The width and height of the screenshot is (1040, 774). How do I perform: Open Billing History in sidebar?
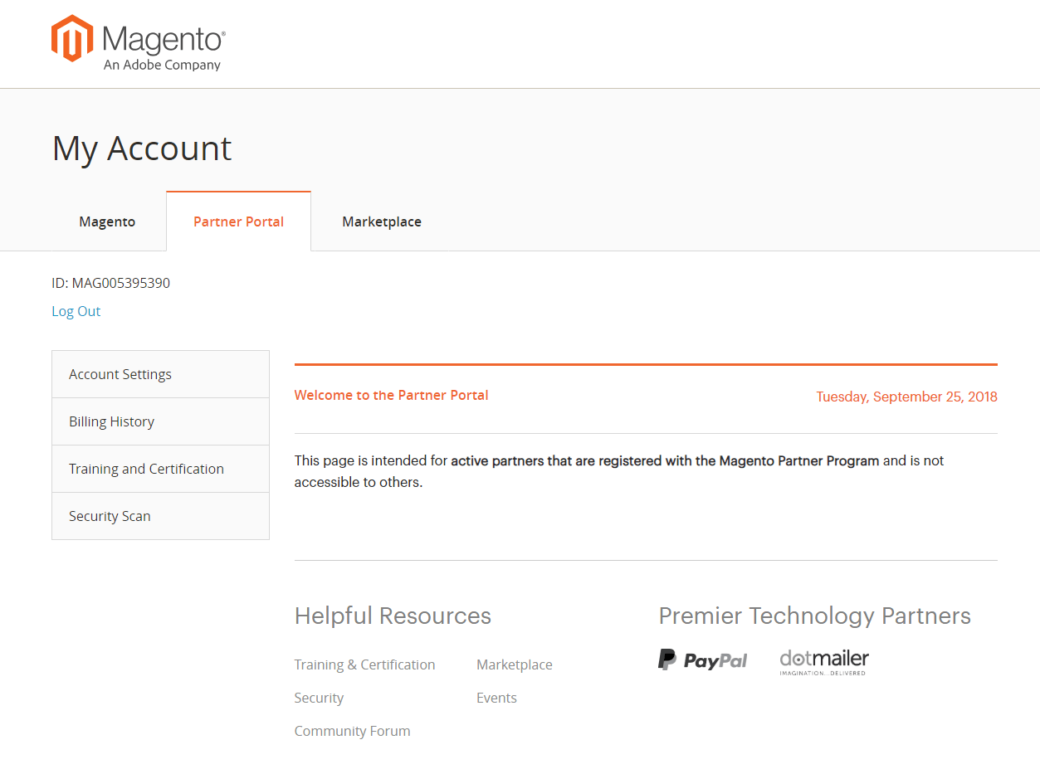[x=160, y=421]
